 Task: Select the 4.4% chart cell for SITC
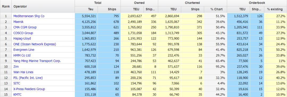pos(216,83)
